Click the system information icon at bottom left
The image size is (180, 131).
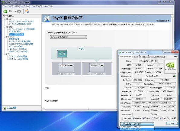pos(5,108)
